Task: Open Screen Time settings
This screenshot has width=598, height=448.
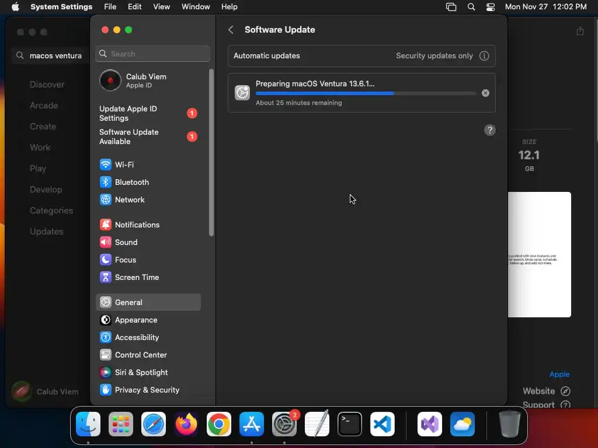Action: 148,277
